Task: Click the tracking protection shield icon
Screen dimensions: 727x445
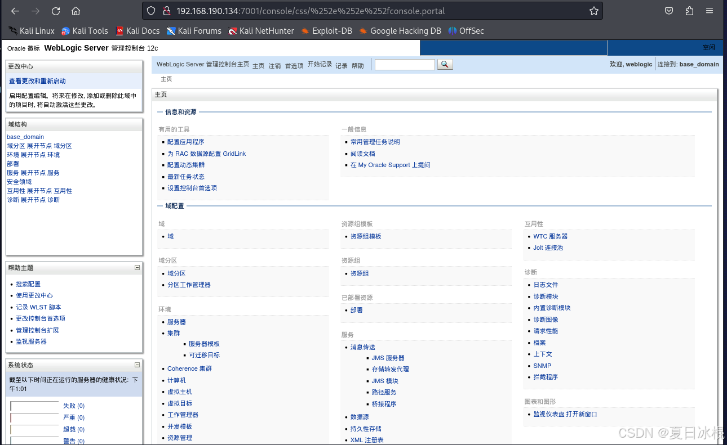Action: pos(150,11)
